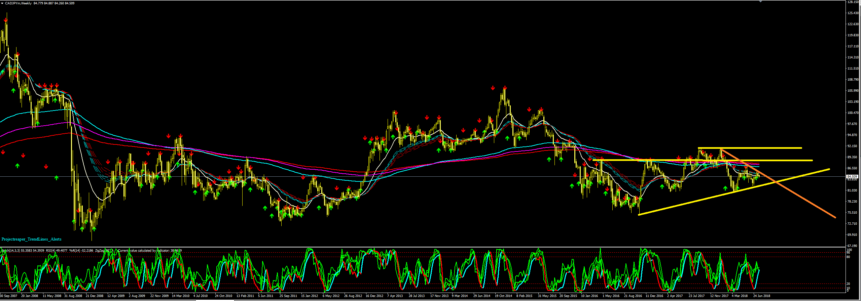861x301 pixels.
Task: Click price axis label 108.790
Action: point(853,80)
